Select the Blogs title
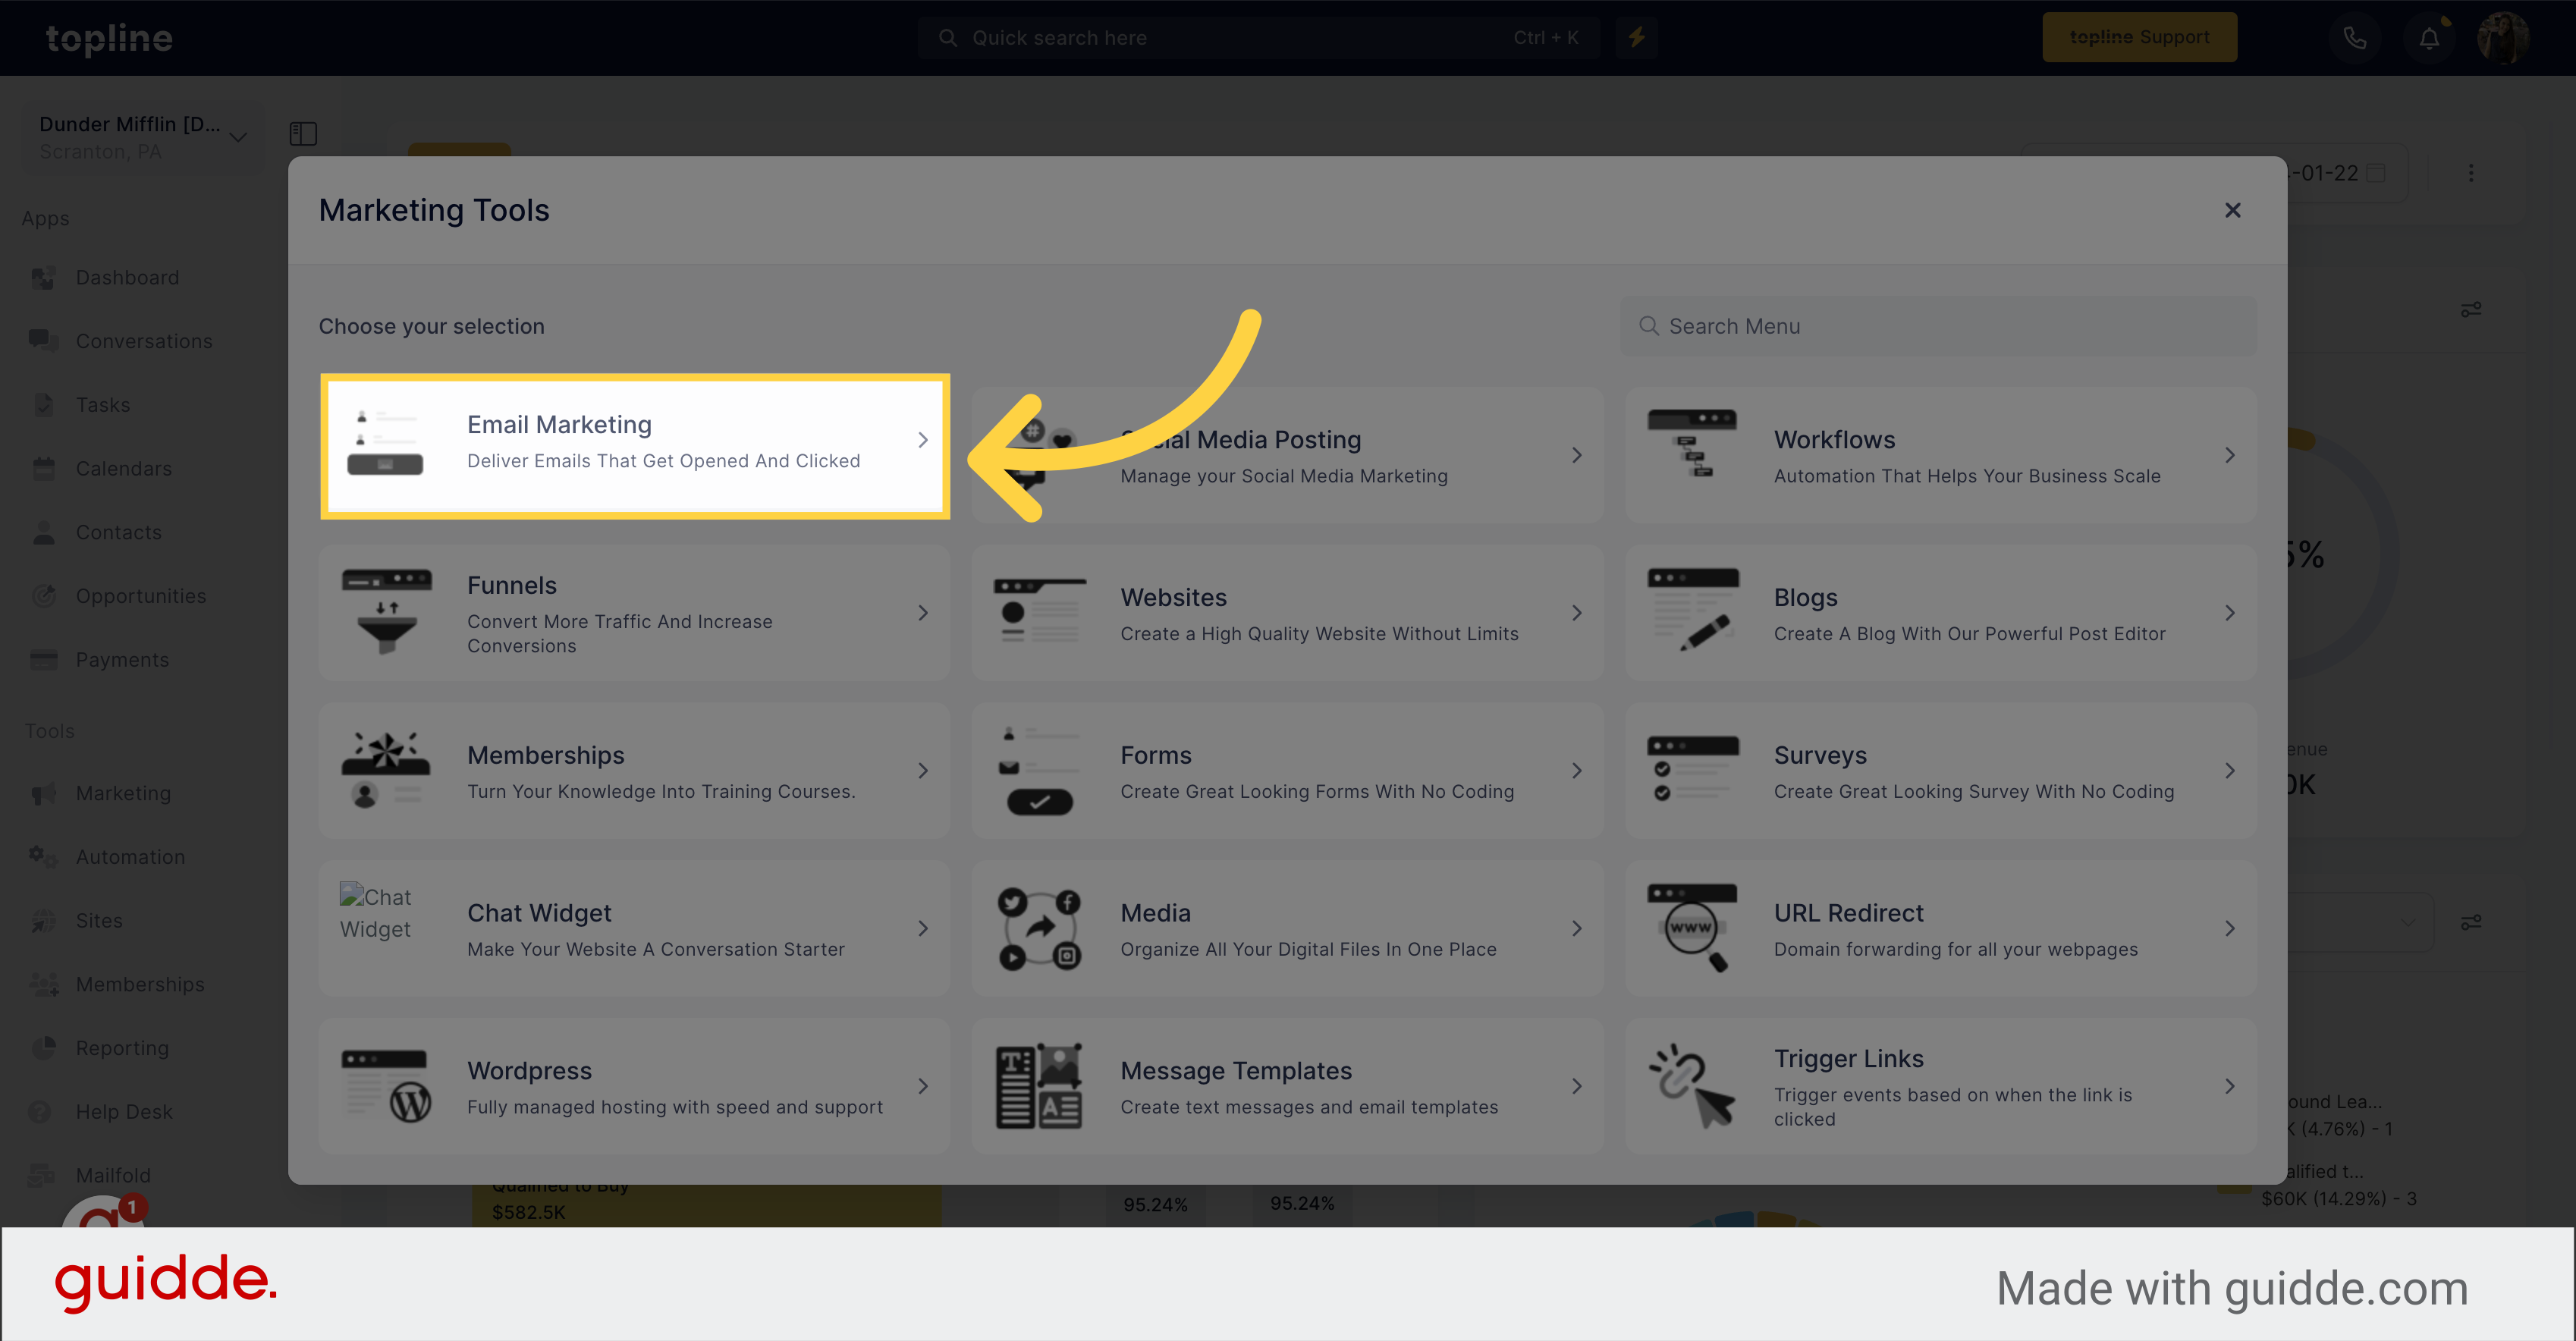The height and width of the screenshot is (1341, 2576). pos(1805,597)
